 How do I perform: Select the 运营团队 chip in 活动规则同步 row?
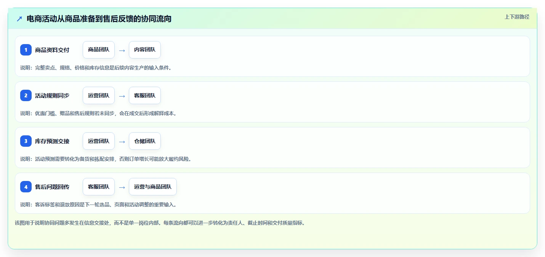coord(99,95)
